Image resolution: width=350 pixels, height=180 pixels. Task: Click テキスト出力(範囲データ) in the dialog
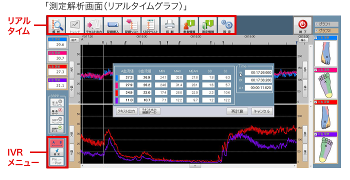coord(149,111)
